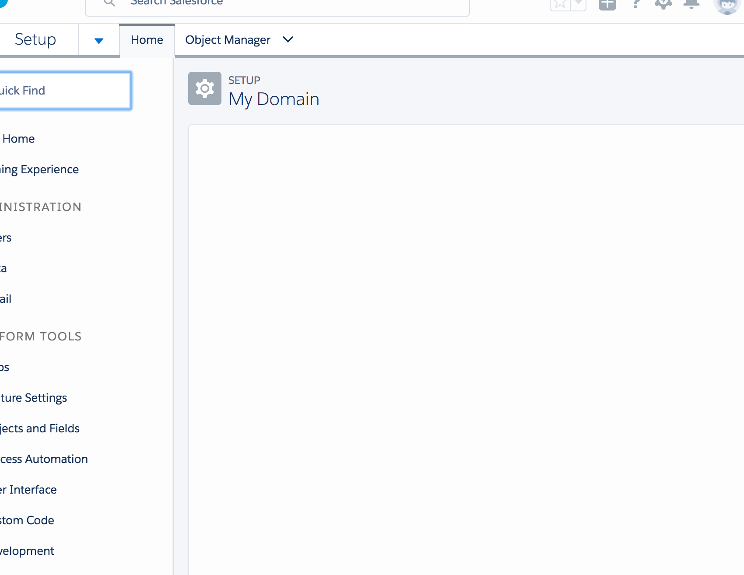Open the favorites list dropdown arrow
This screenshot has width=744, height=575.
[x=579, y=4]
